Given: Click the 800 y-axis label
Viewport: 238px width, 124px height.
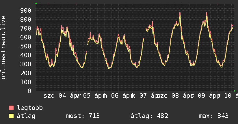Looking at the screenshot, I should pos(26,19).
